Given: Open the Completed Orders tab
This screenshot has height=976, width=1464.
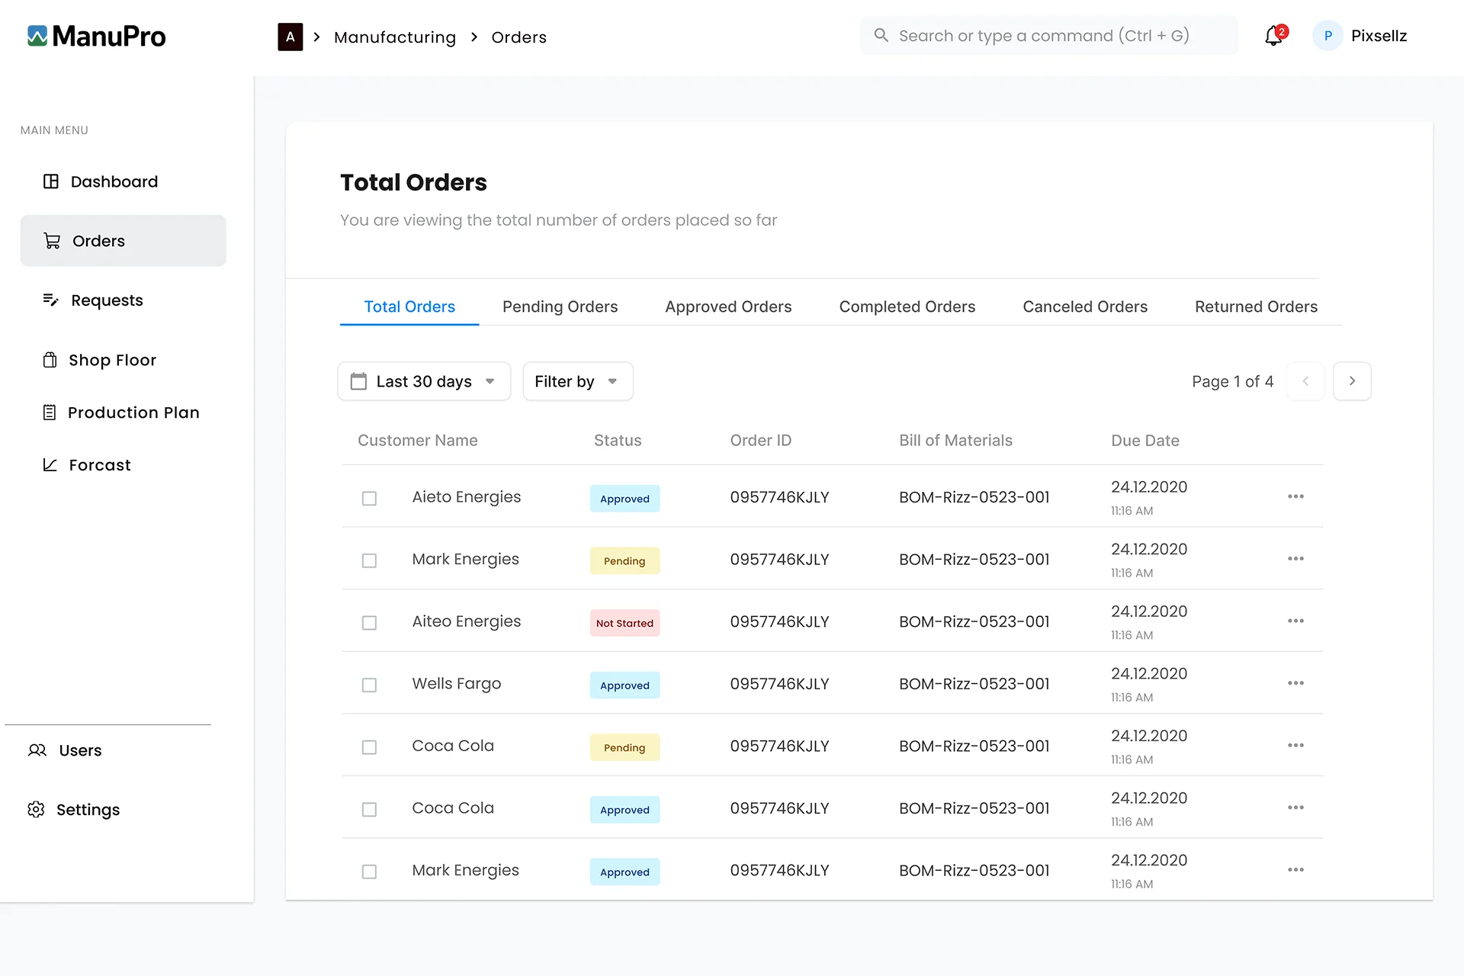Looking at the screenshot, I should [x=907, y=307].
